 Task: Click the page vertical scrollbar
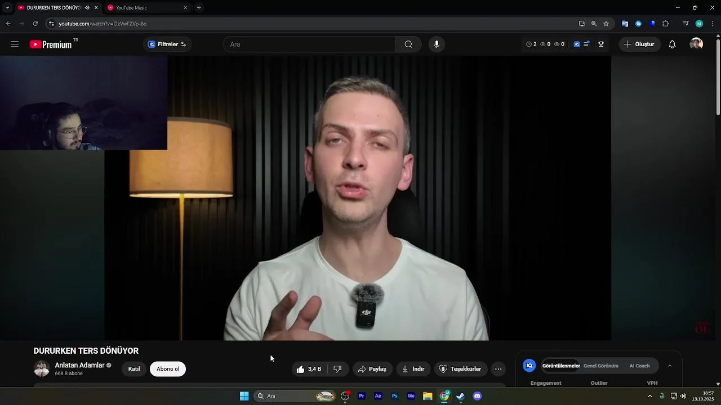[x=718, y=76]
